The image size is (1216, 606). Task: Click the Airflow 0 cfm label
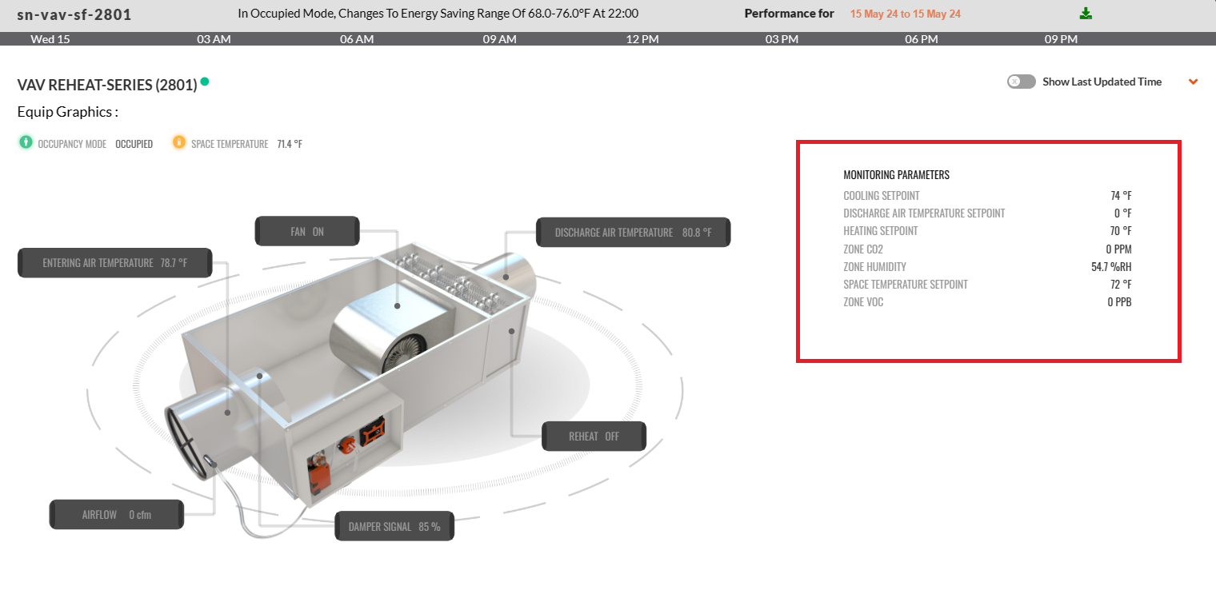point(117,515)
